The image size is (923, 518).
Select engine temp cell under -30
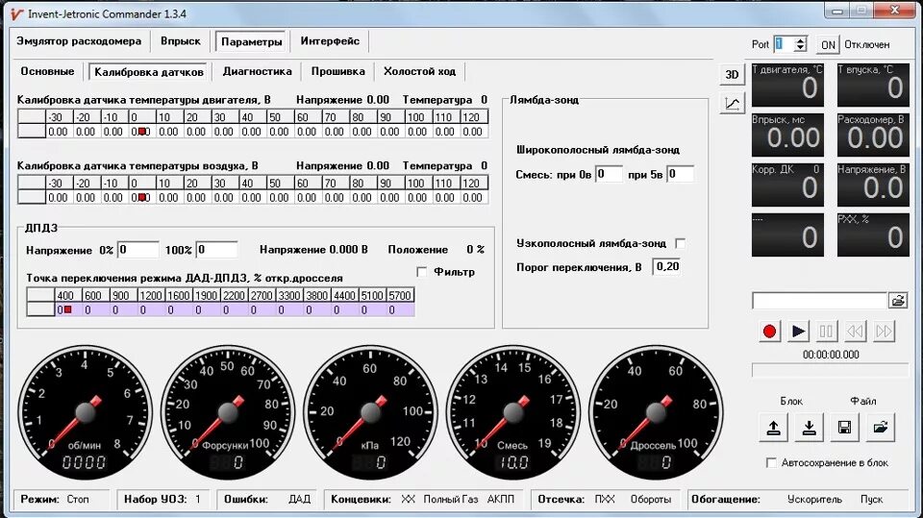point(59,132)
